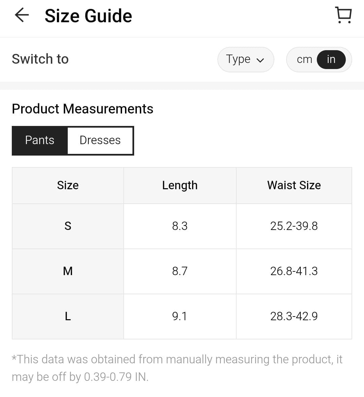Click the Size column header

(x=68, y=185)
